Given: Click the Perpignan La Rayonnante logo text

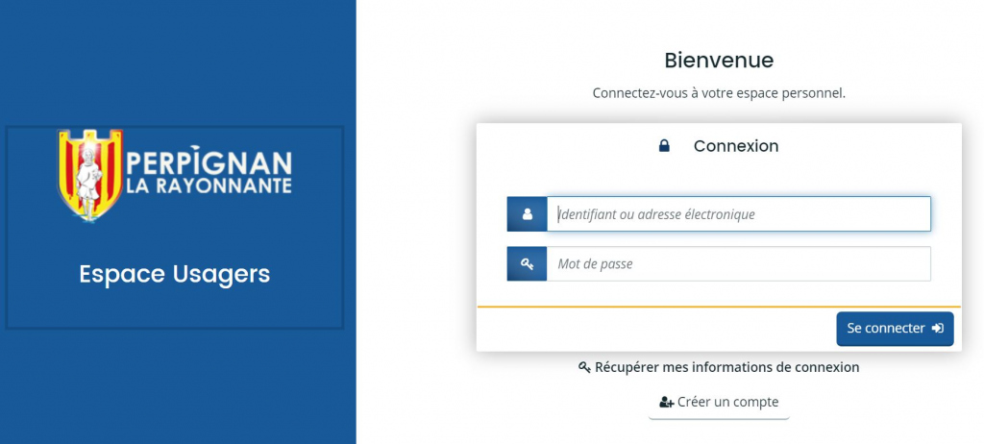Looking at the screenshot, I should (209, 163).
